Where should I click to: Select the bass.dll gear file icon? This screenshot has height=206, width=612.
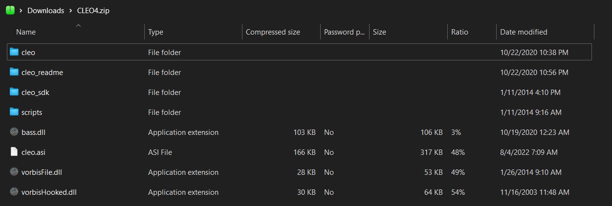tap(14, 132)
